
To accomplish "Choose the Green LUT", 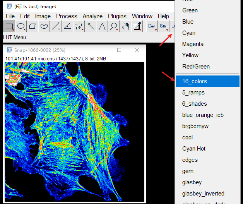I will point(207,10).
